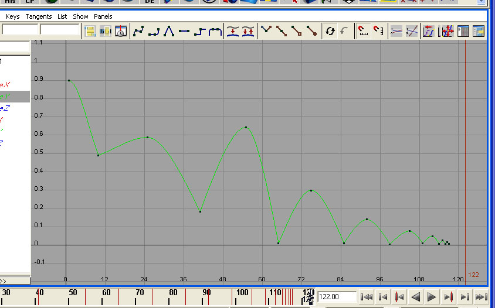Click the curve icon with red and blue arrows

point(428,31)
